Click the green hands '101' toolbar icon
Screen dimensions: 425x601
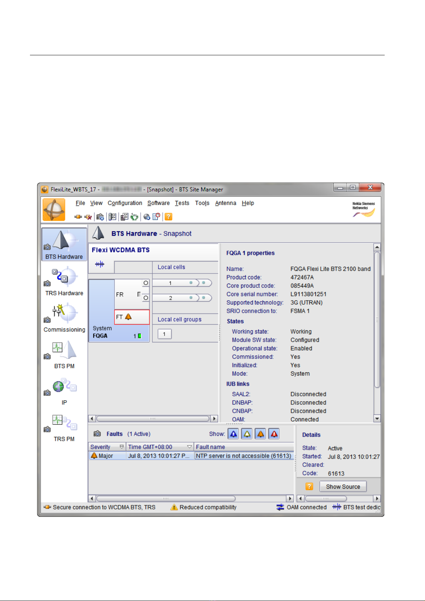click(x=134, y=217)
